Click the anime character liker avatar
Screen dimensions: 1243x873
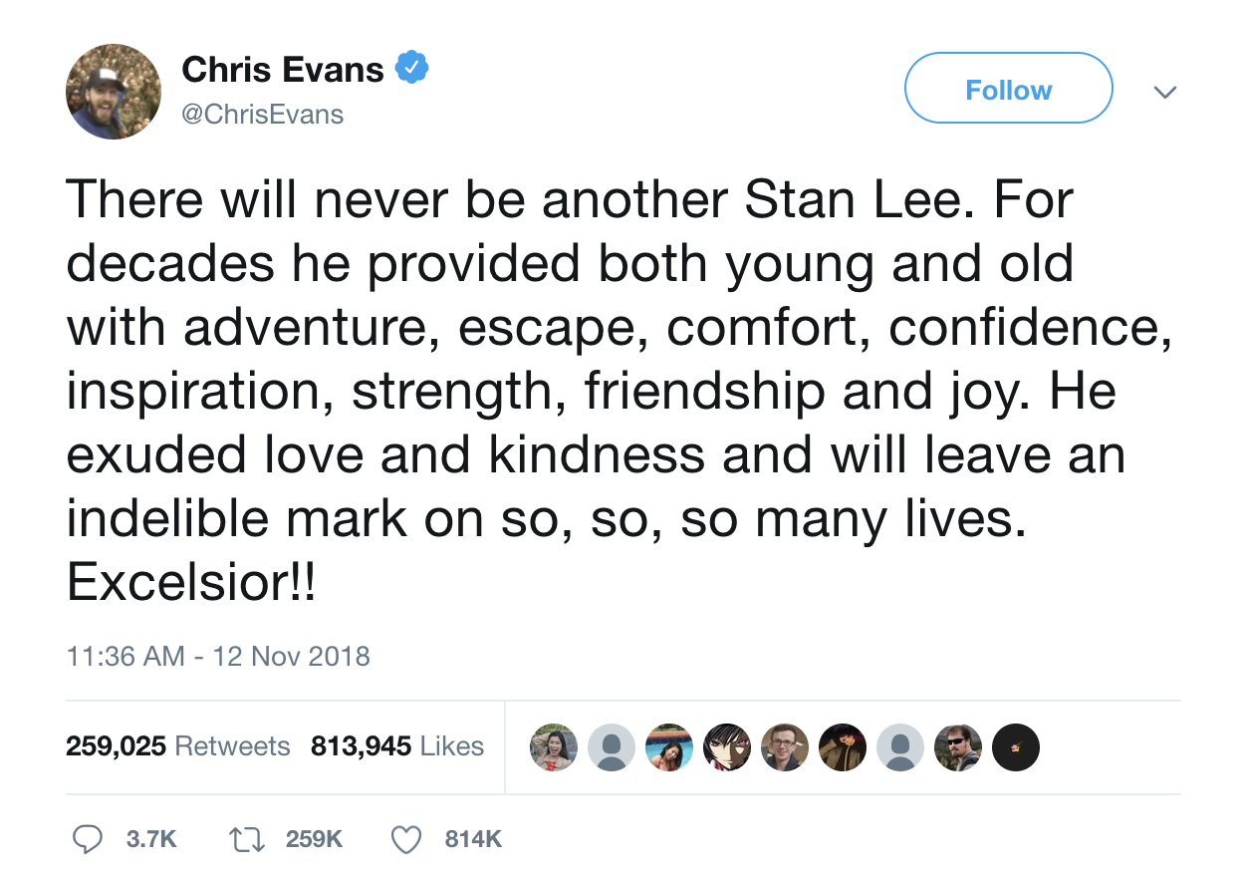tap(727, 747)
